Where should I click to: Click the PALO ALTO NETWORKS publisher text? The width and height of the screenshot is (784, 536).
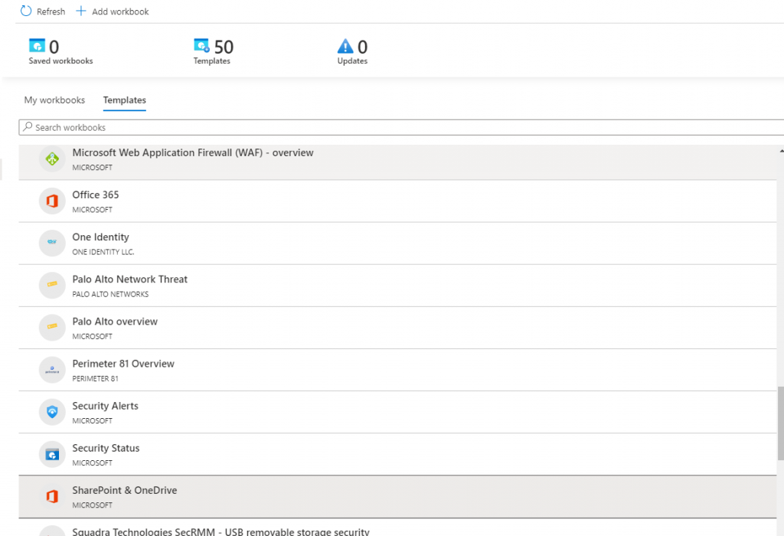point(110,294)
